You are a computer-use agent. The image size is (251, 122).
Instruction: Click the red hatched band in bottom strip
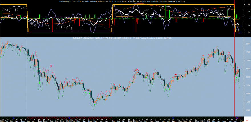point(70,118)
